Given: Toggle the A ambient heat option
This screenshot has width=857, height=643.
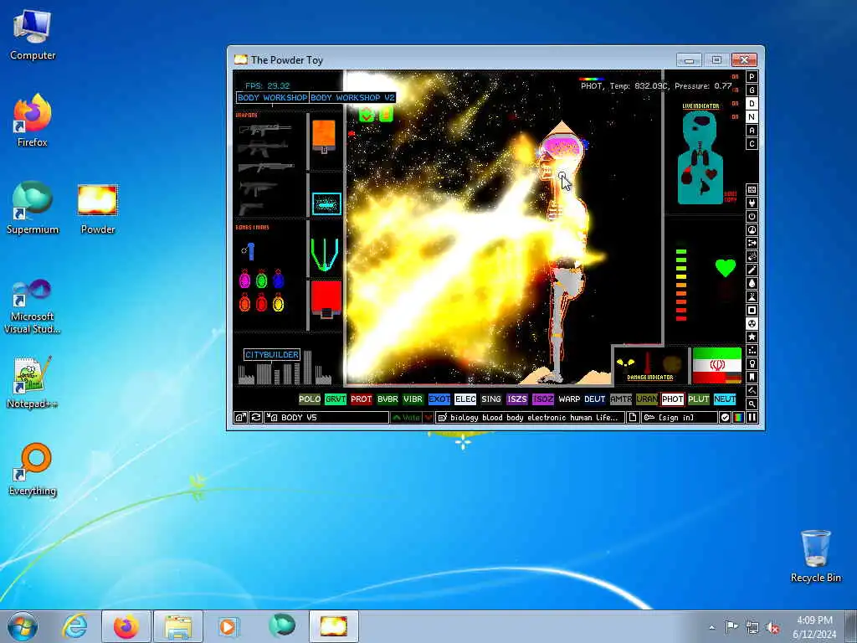Looking at the screenshot, I should 752,130.
